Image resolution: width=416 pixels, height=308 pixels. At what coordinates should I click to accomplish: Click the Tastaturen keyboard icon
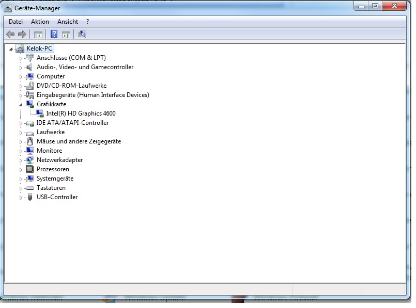(30, 188)
